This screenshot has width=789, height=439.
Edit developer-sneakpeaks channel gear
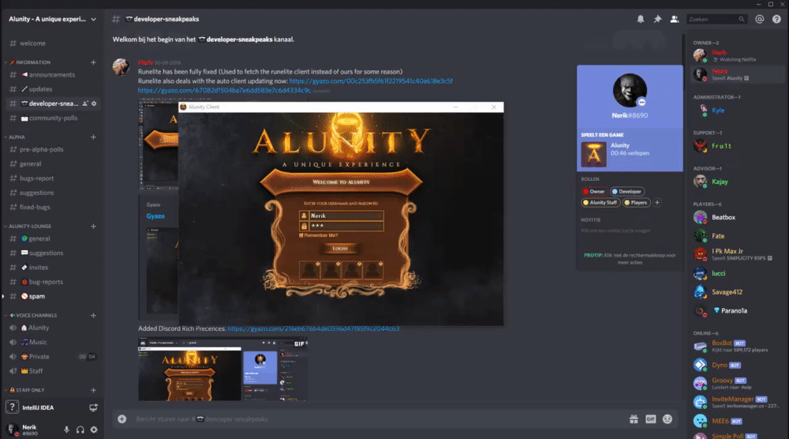(94, 103)
